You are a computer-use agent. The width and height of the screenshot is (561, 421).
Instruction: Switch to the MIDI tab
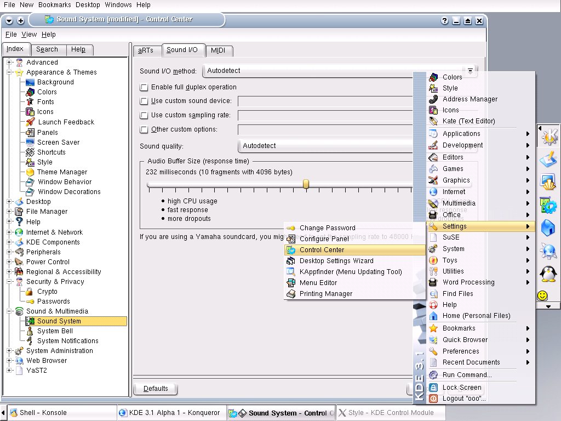click(x=218, y=50)
